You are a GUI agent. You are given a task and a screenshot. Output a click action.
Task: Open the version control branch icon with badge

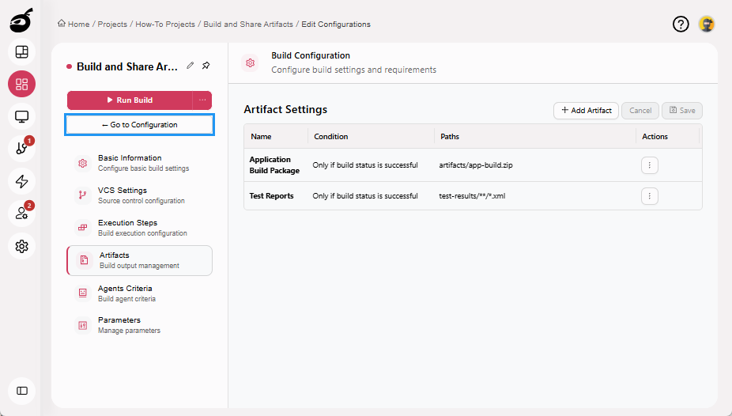click(22, 149)
